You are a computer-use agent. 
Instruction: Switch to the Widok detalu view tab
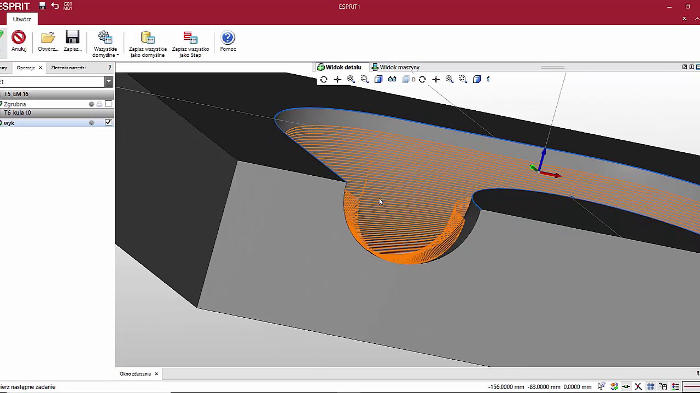tap(339, 67)
